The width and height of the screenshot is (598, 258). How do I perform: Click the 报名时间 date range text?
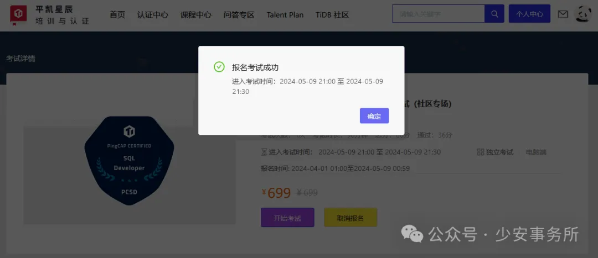click(x=335, y=169)
